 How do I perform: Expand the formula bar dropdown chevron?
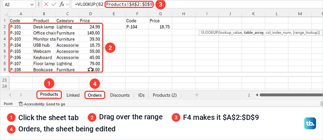(x=67, y=5)
